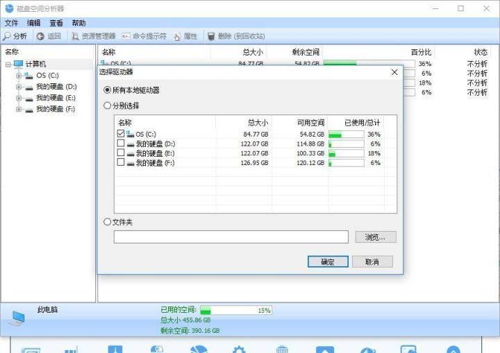Click the 100.33 GB free space cell
The height and width of the screenshot is (353, 500).
tap(310, 153)
